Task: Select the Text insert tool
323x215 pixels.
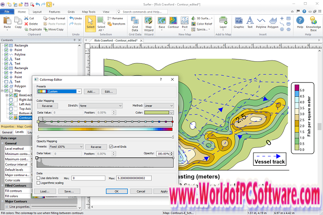Action: click(x=250, y=23)
